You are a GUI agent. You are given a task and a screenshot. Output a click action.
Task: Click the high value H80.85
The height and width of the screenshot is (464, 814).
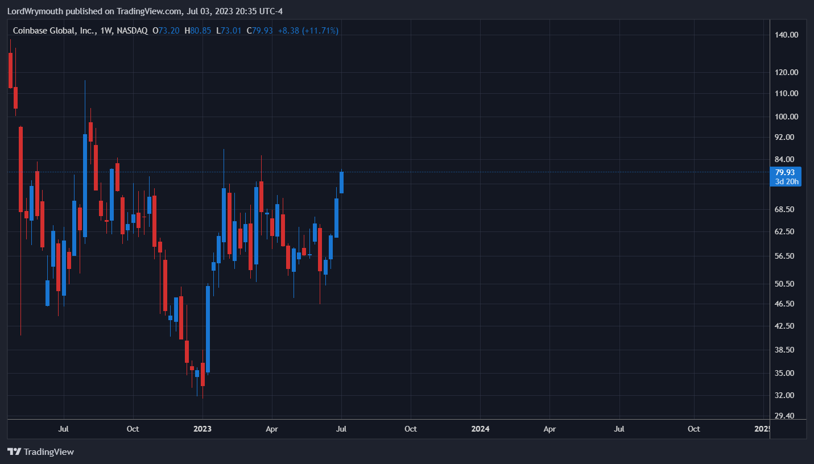[197, 31]
